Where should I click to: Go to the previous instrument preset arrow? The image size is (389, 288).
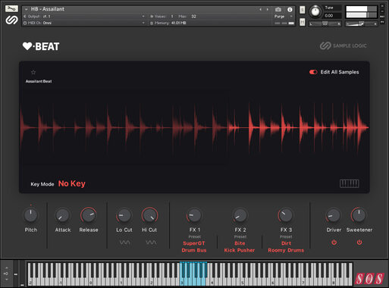(261, 10)
